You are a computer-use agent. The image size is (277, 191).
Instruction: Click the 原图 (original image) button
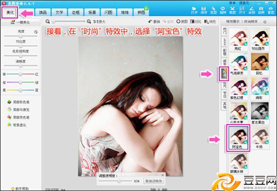182,21
